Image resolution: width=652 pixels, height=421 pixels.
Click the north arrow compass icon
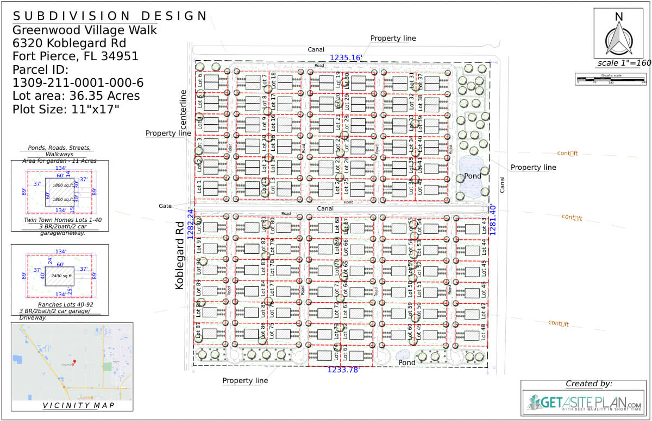(x=618, y=36)
